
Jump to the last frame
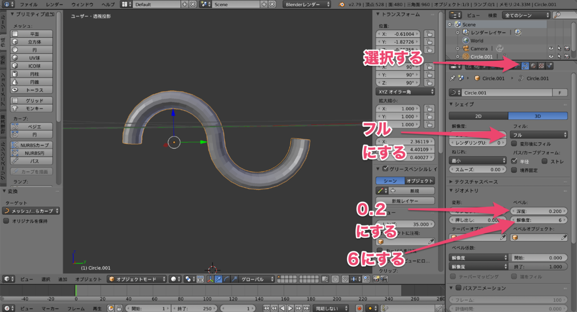click(x=307, y=308)
